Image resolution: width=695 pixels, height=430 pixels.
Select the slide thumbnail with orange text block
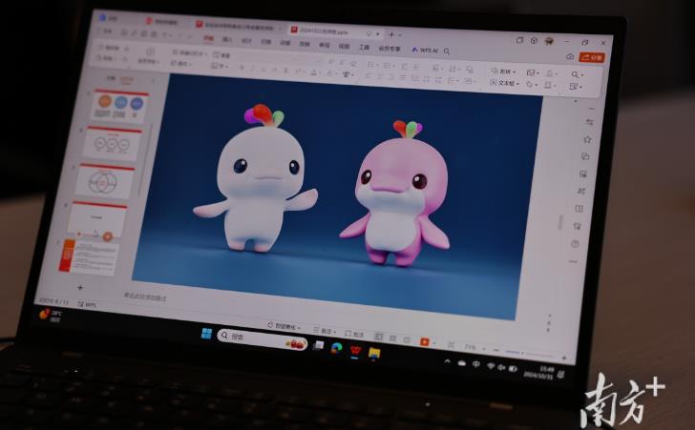point(90,256)
